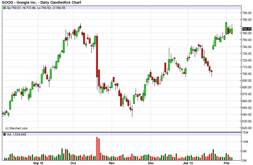Image resolution: width=253 pixels, height=165 pixels.
Task: Click the 700.00 price axis label
Action: [x=247, y=74]
